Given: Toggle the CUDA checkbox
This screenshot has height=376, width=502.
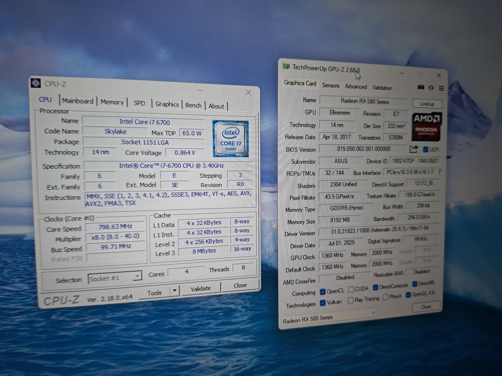Looking at the screenshot, I should click(x=351, y=289).
